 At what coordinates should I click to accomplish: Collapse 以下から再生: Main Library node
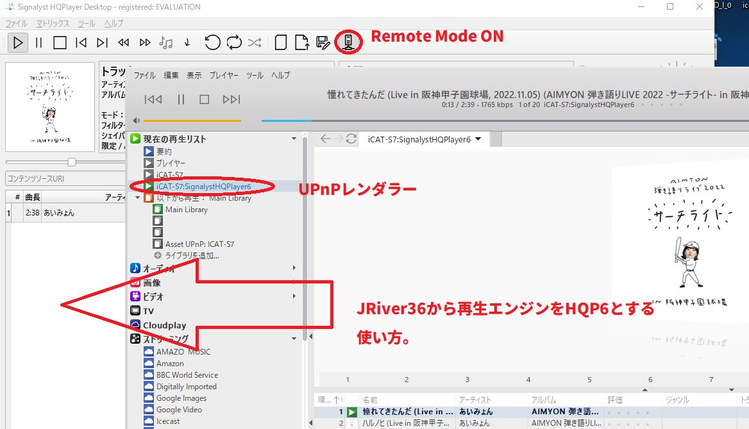138,198
